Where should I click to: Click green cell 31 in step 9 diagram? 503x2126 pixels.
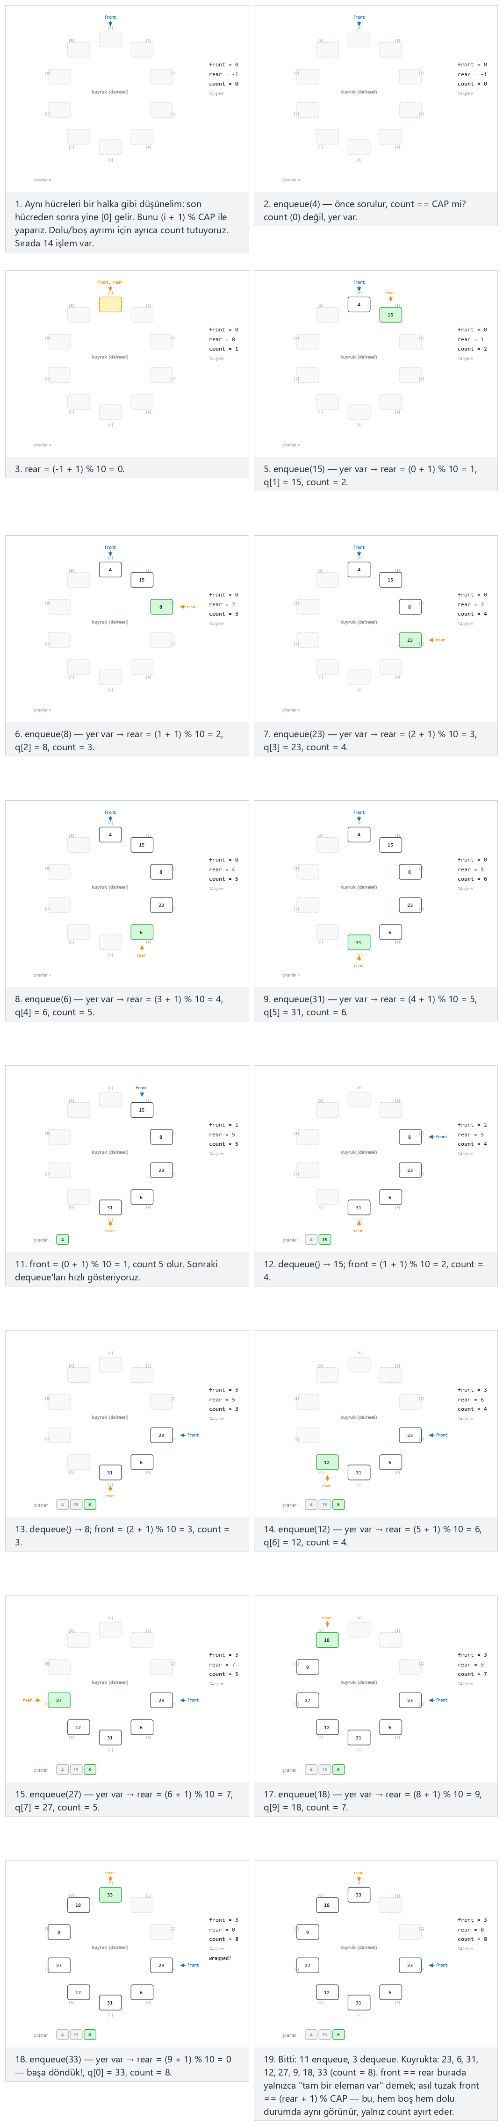[x=359, y=941]
